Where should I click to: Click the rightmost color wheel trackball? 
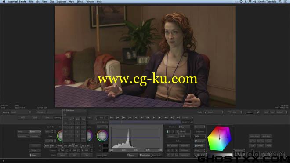tap(102, 136)
